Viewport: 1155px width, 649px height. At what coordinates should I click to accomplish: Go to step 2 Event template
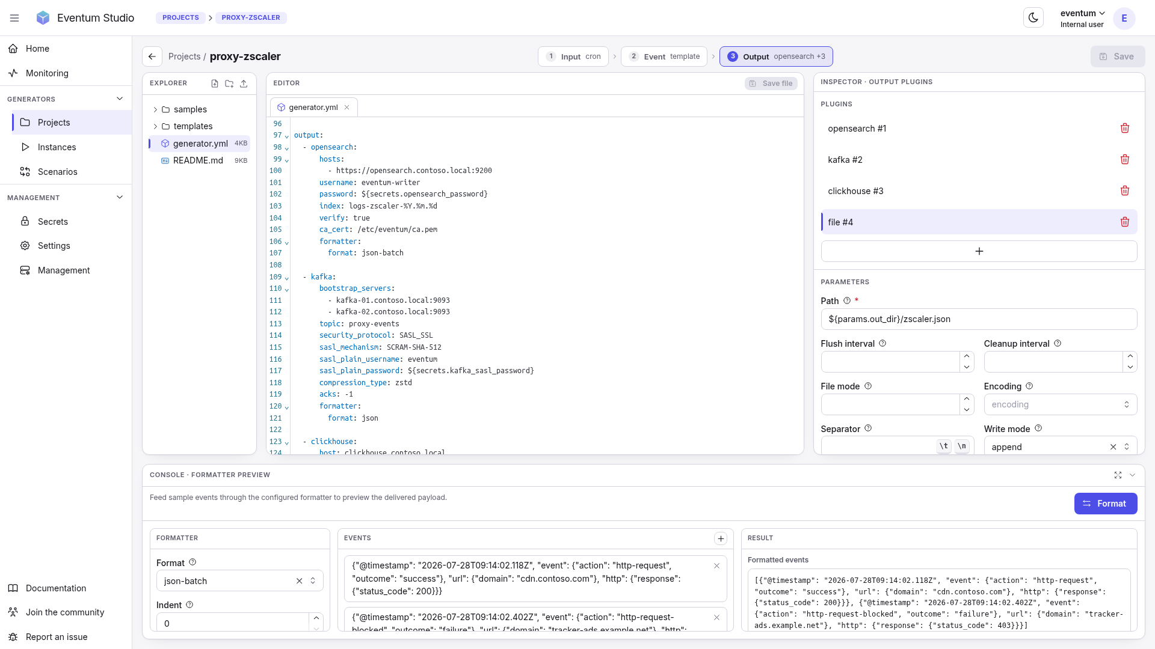click(664, 56)
